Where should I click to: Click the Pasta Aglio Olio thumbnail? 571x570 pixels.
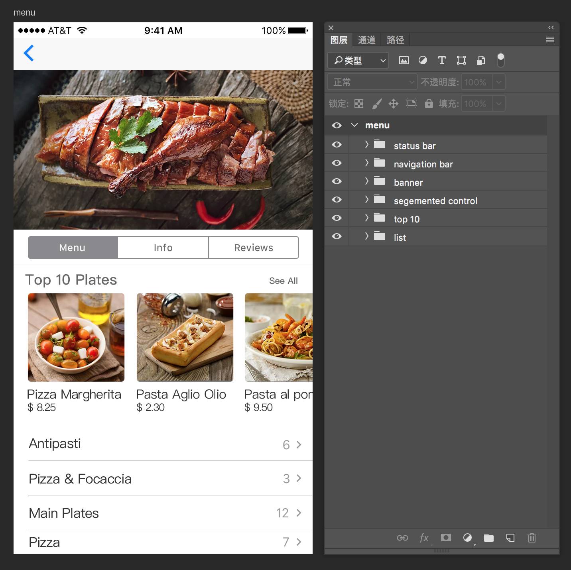pos(185,337)
